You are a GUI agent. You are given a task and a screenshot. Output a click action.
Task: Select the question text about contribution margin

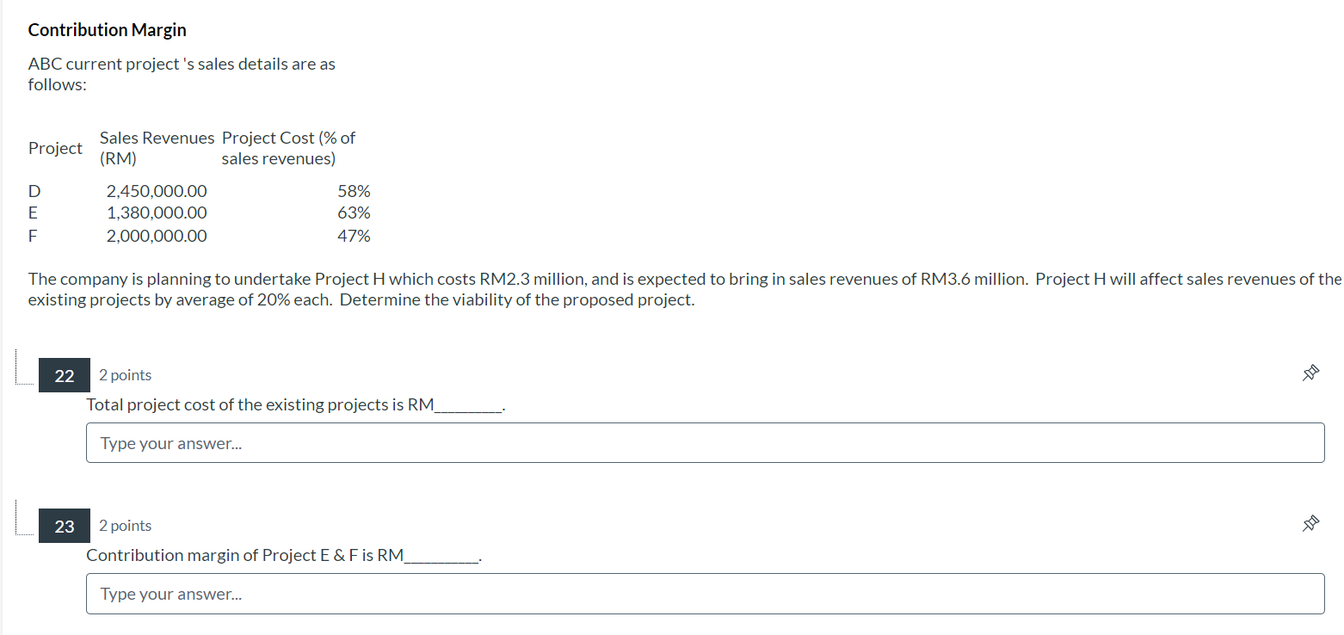click(283, 555)
